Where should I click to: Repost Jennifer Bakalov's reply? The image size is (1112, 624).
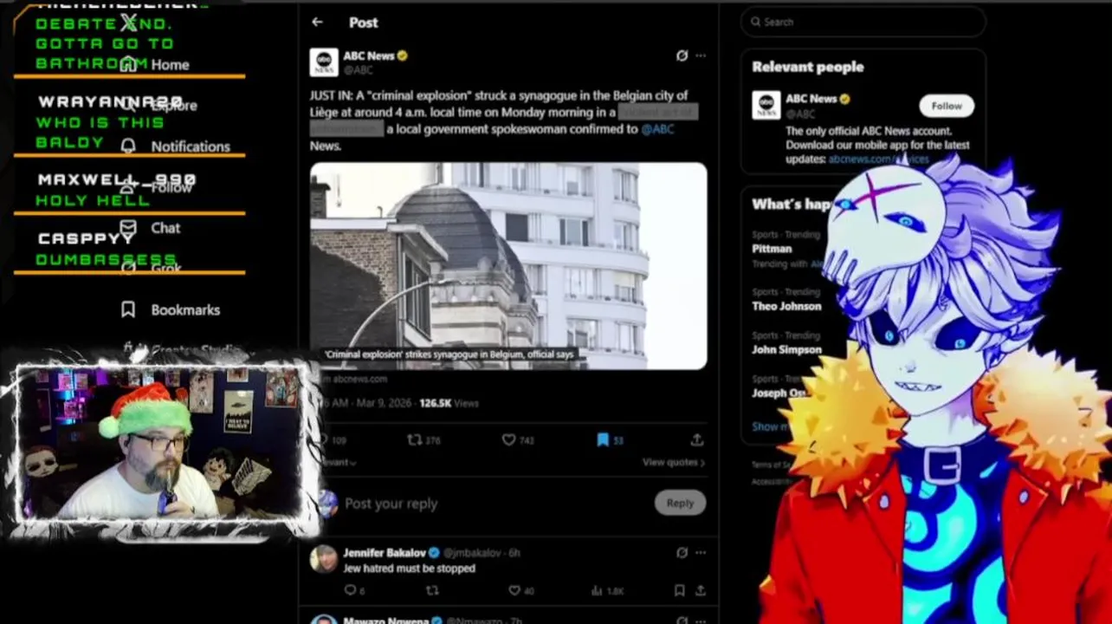[432, 591]
